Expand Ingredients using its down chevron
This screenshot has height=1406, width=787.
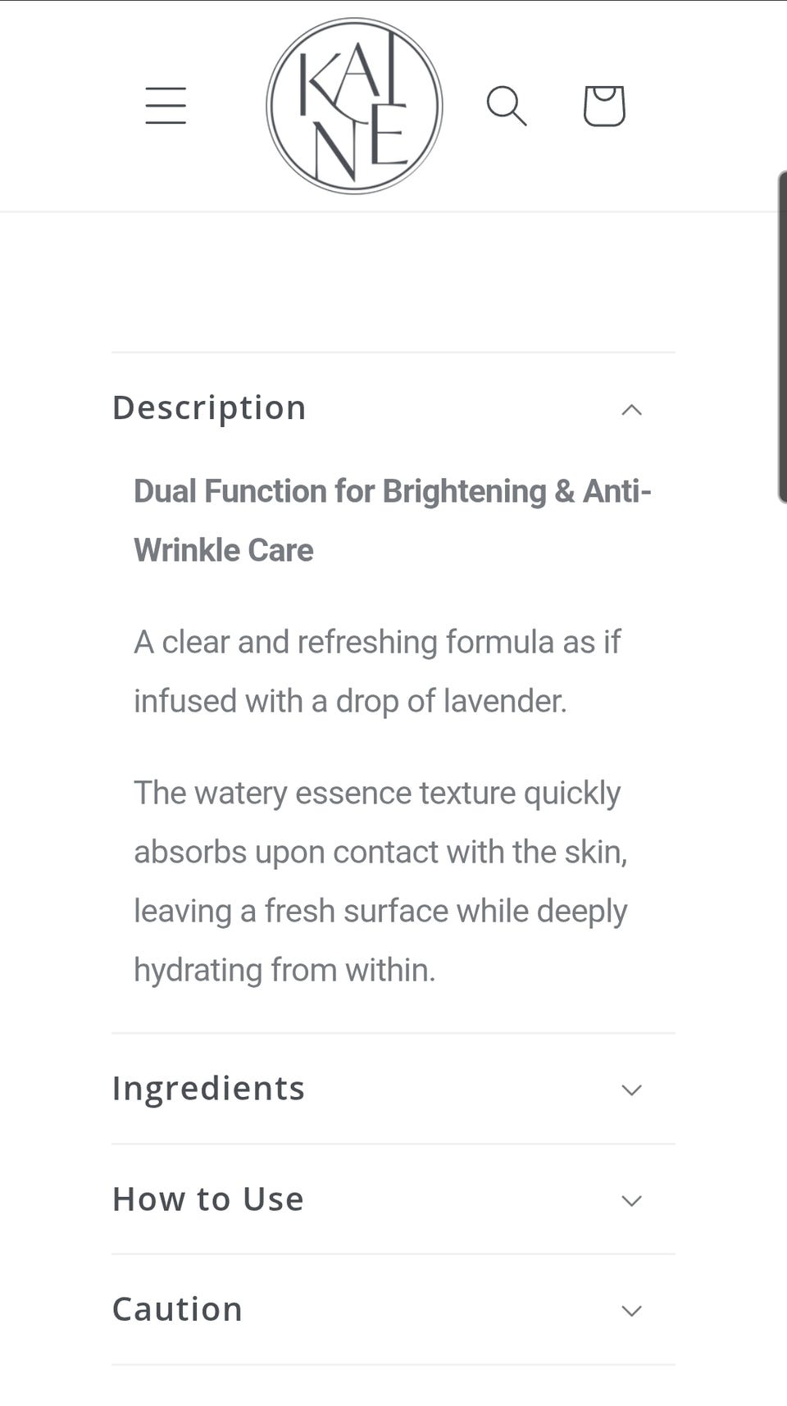point(631,1090)
